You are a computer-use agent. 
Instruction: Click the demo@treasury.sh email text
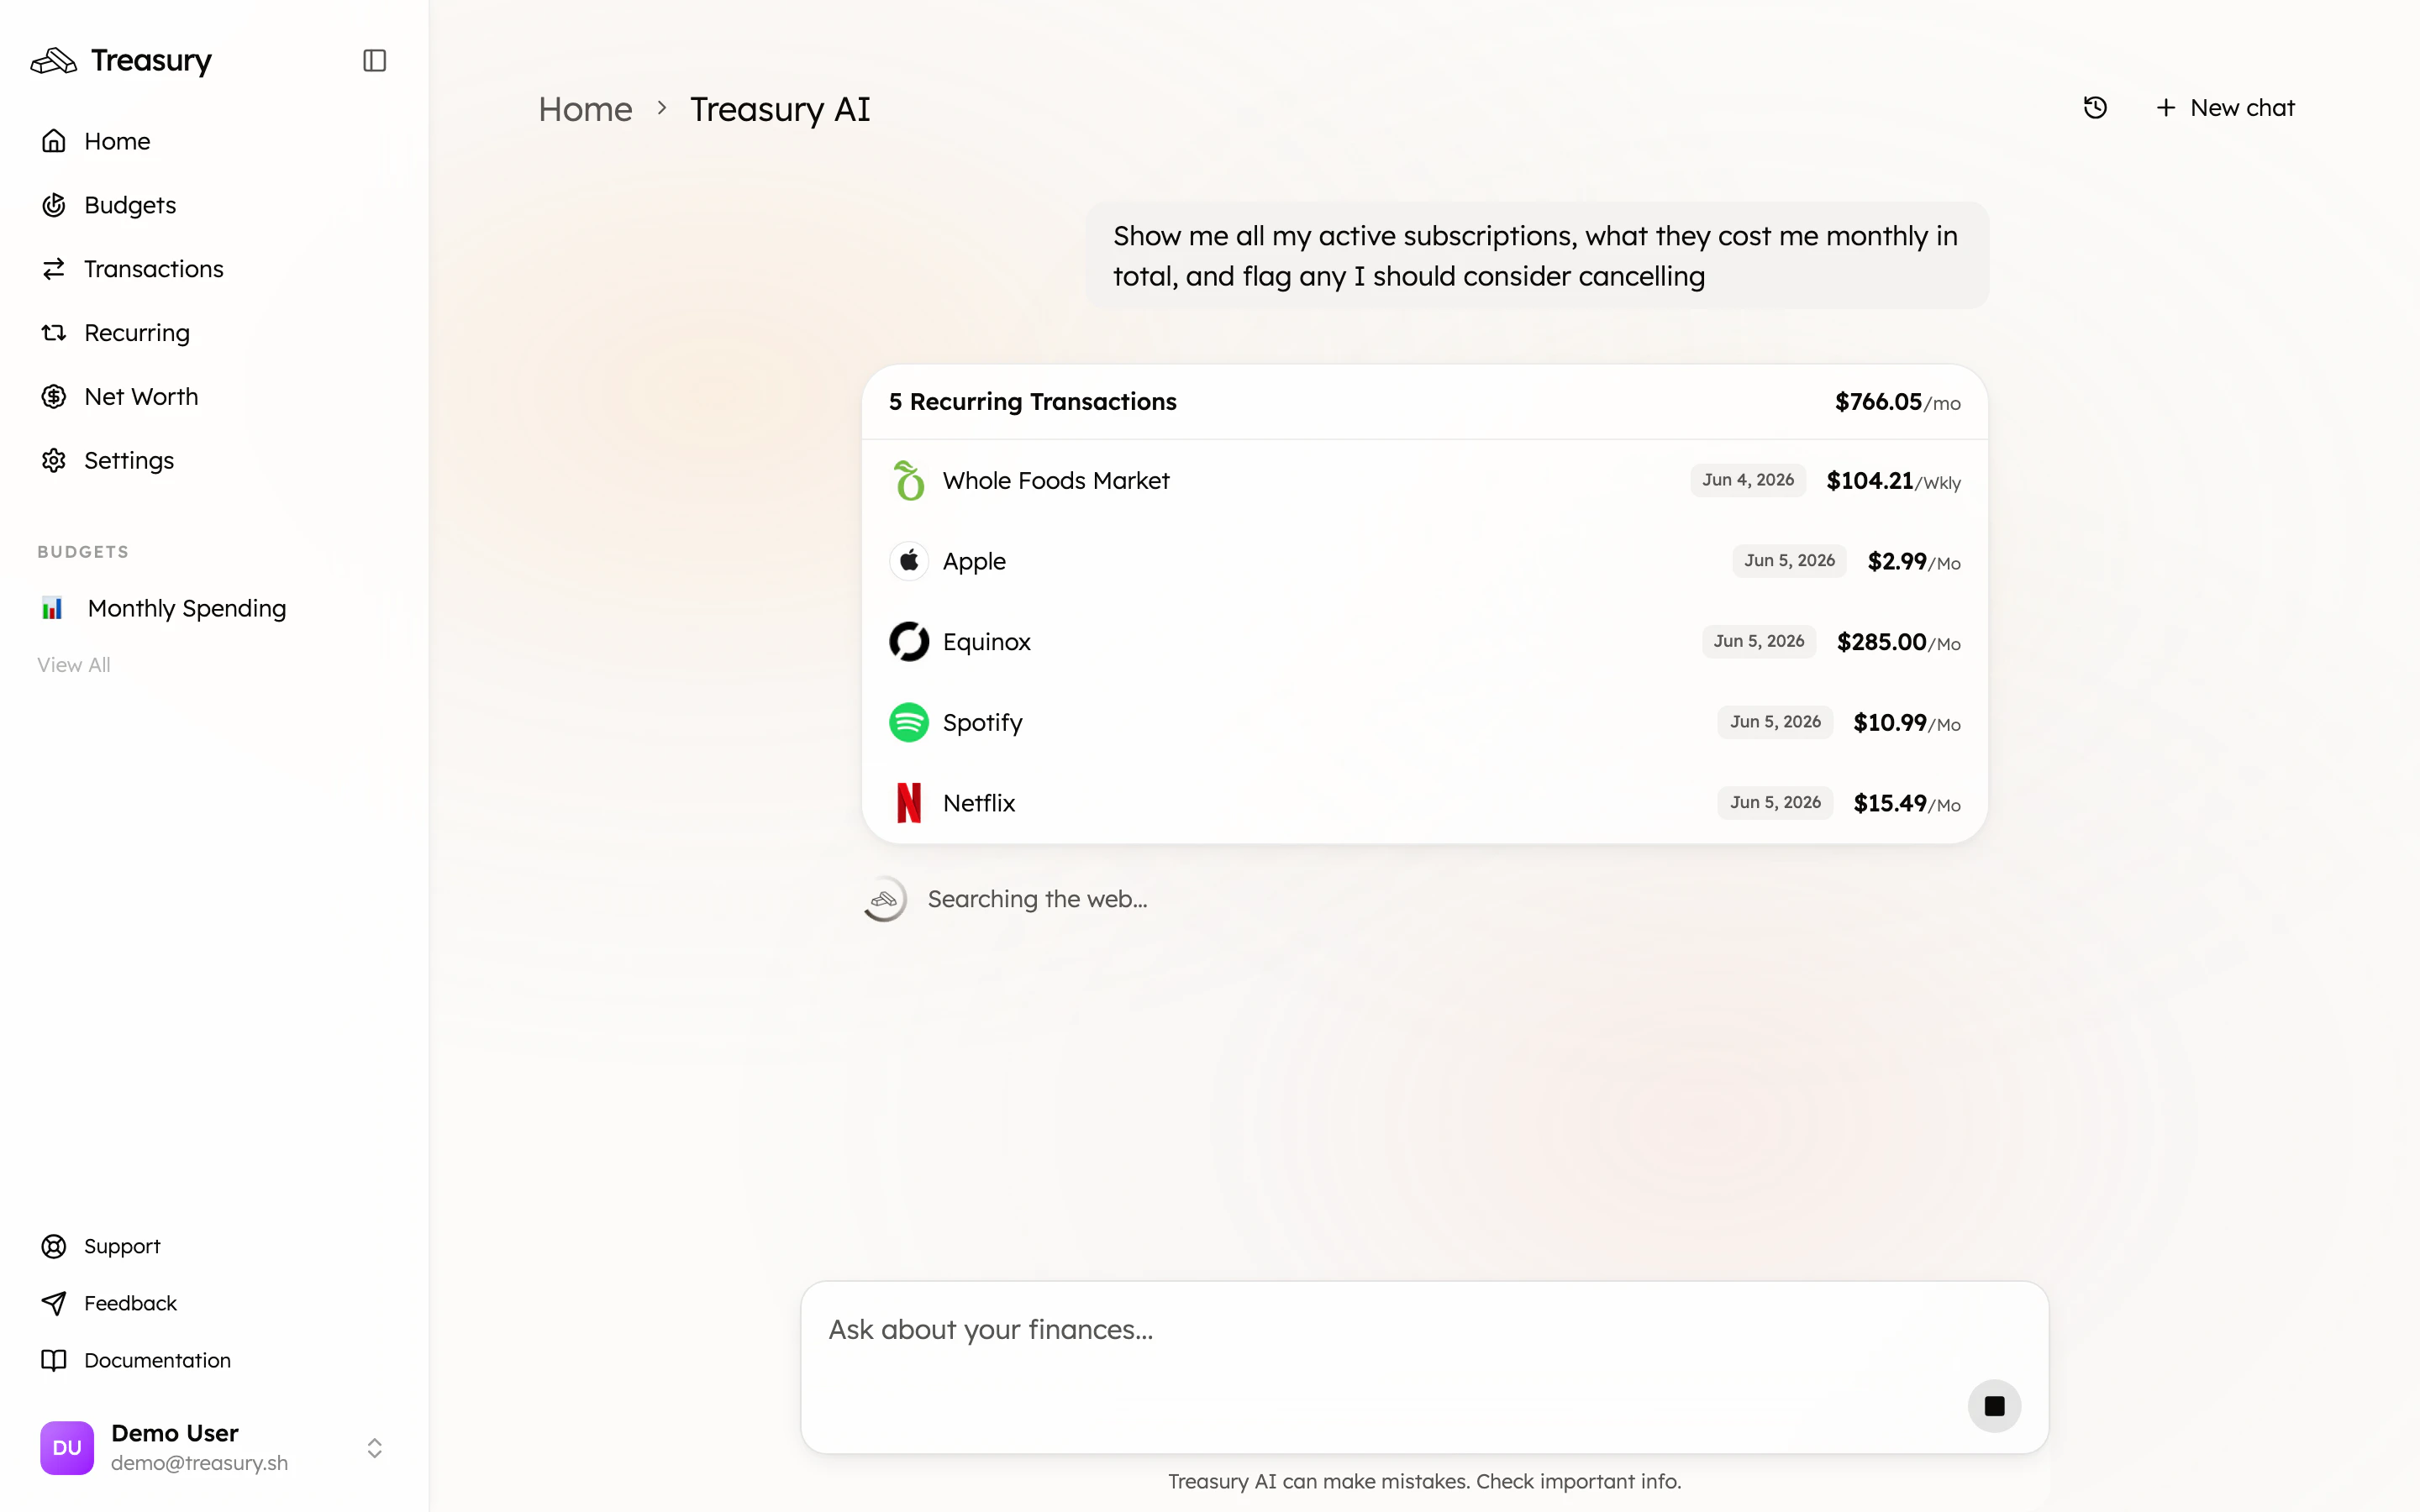(x=199, y=1463)
